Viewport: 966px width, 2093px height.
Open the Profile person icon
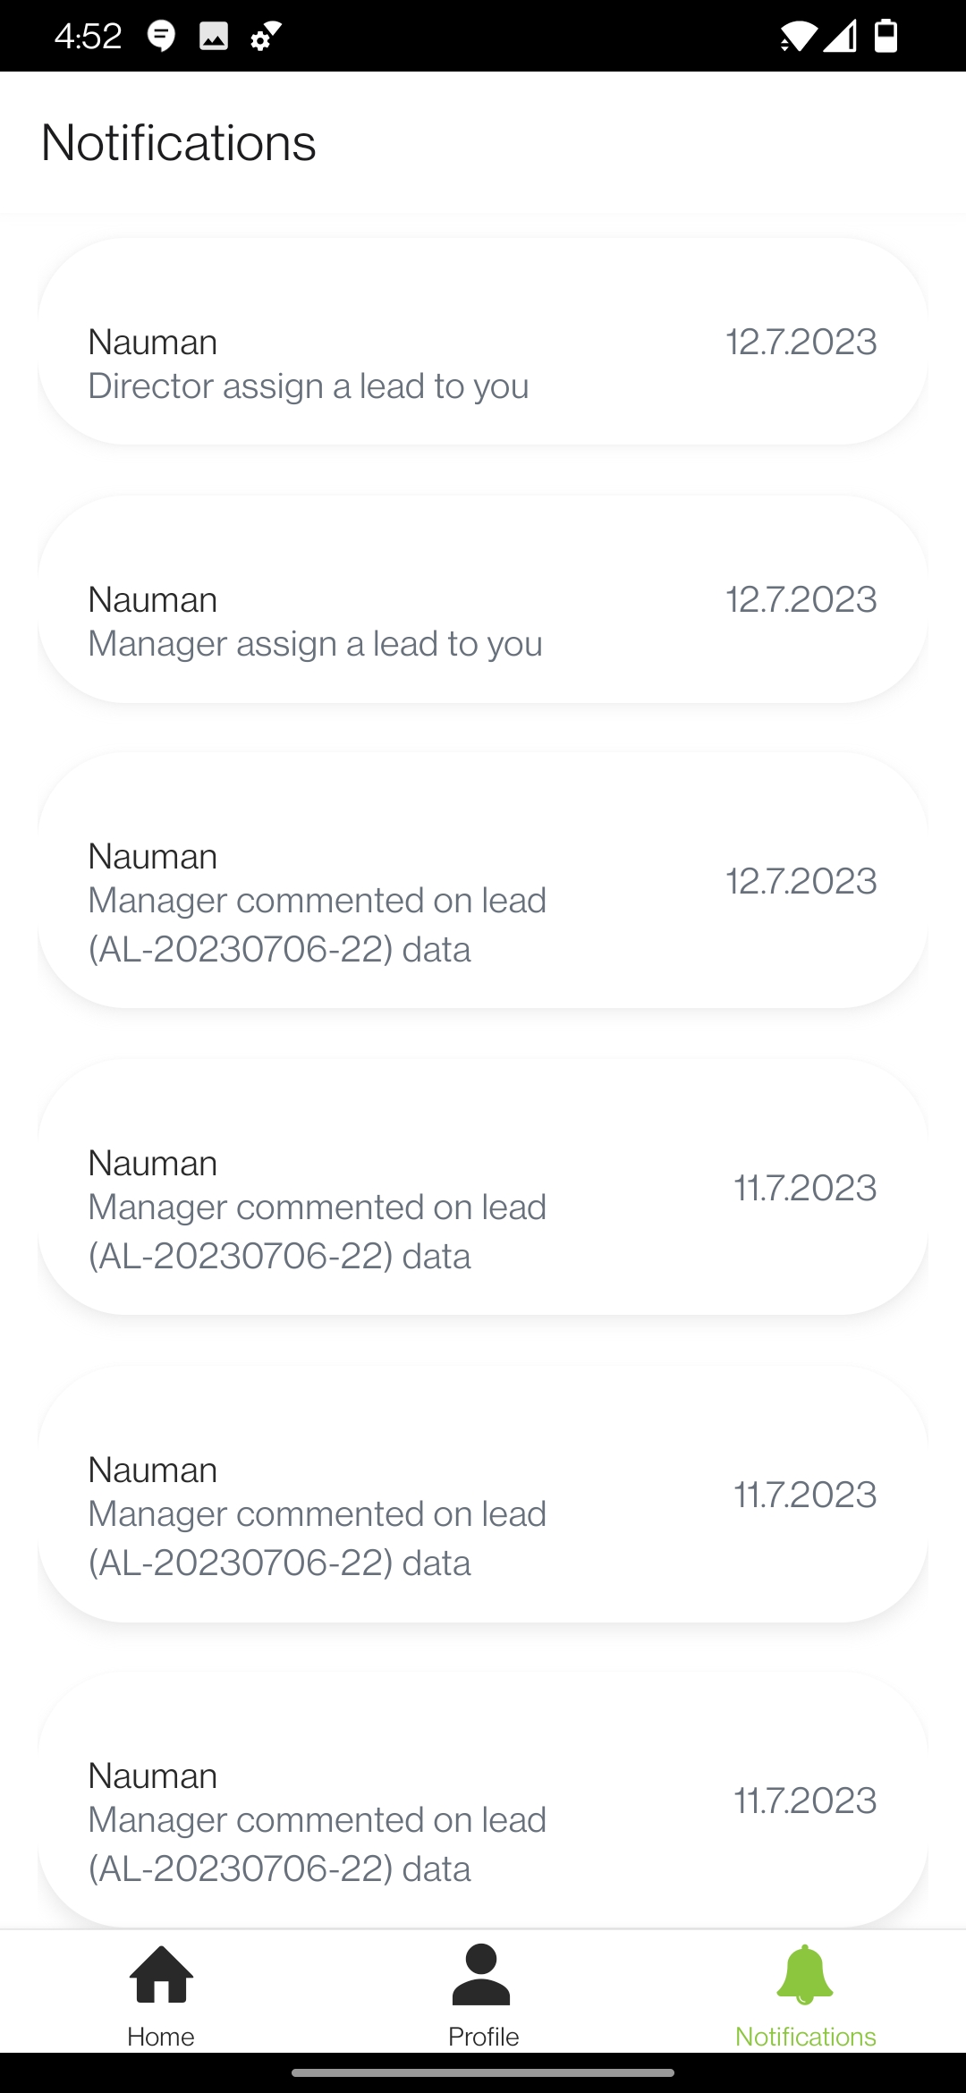point(481,1974)
